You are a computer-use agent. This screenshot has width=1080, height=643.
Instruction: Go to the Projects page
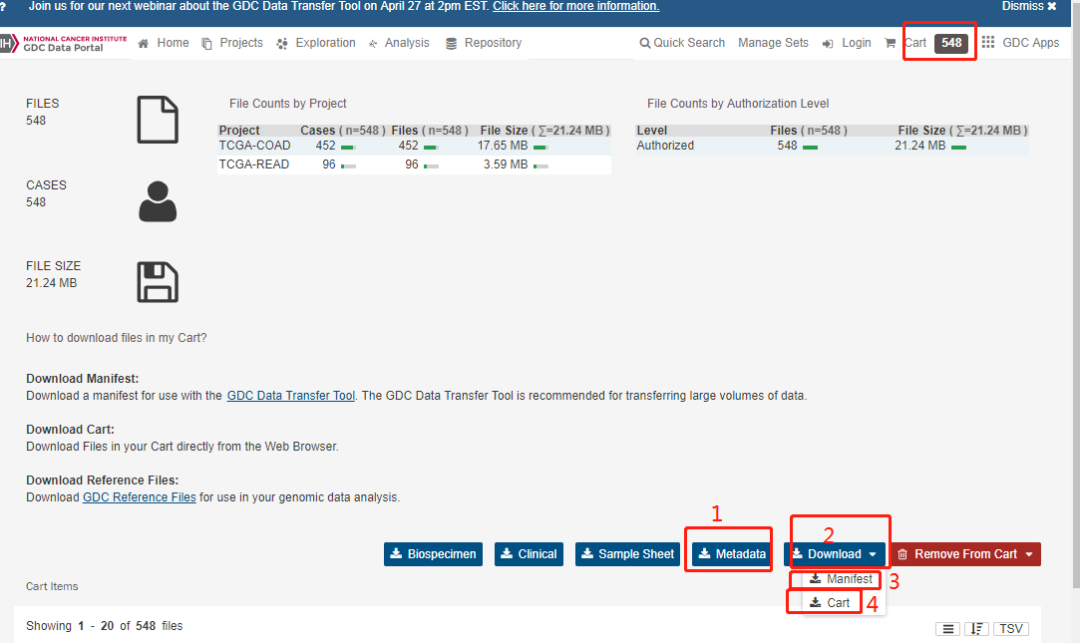(x=232, y=43)
